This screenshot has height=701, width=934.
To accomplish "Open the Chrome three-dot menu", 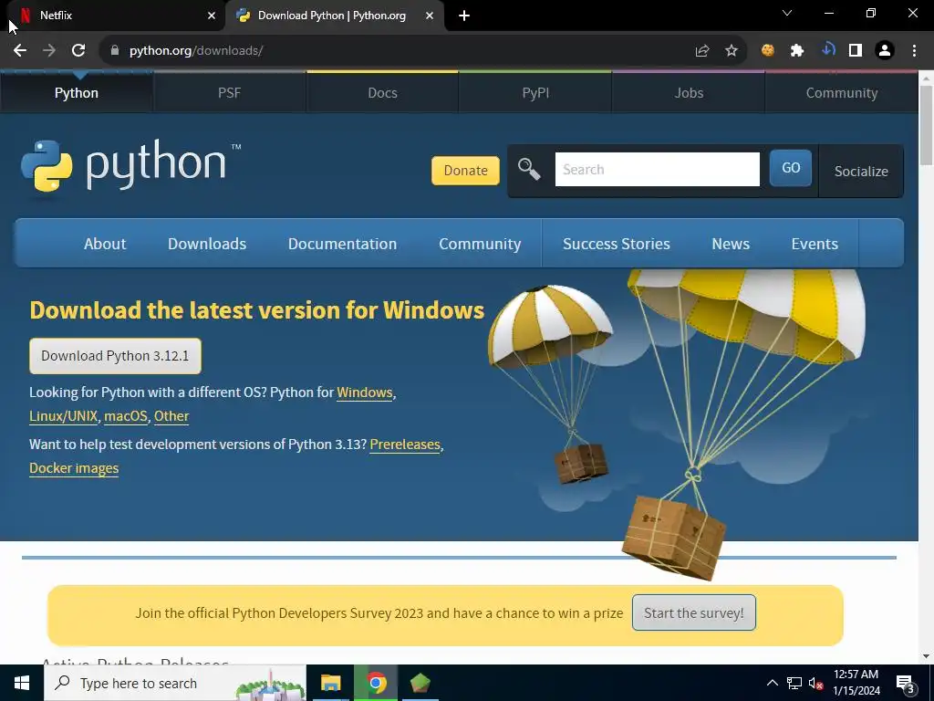I will [914, 51].
